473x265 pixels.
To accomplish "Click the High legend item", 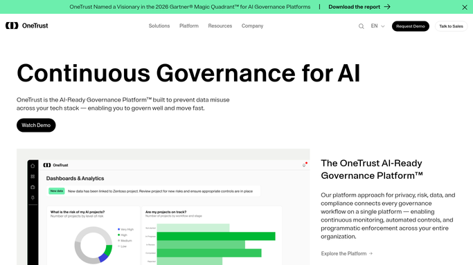I will 123,235.
